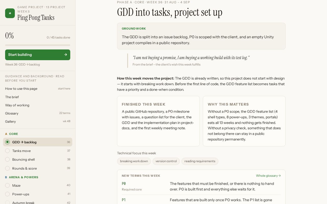Select the breaking work down tag
This screenshot has width=327, height=204.
(134, 161)
